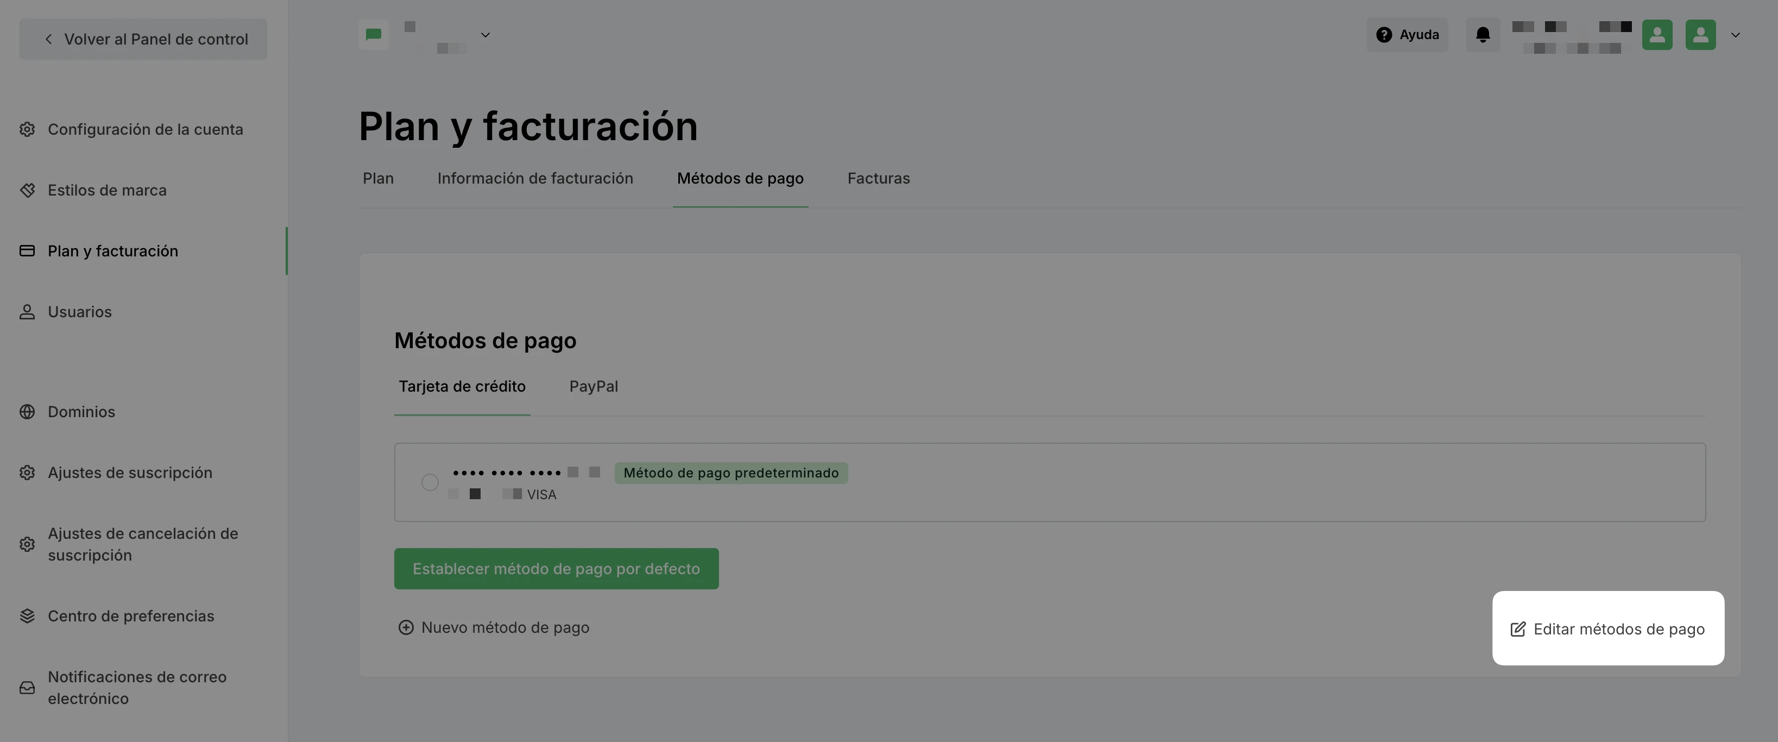
Task: Click the second green user avatar
Action: tap(1701, 35)
